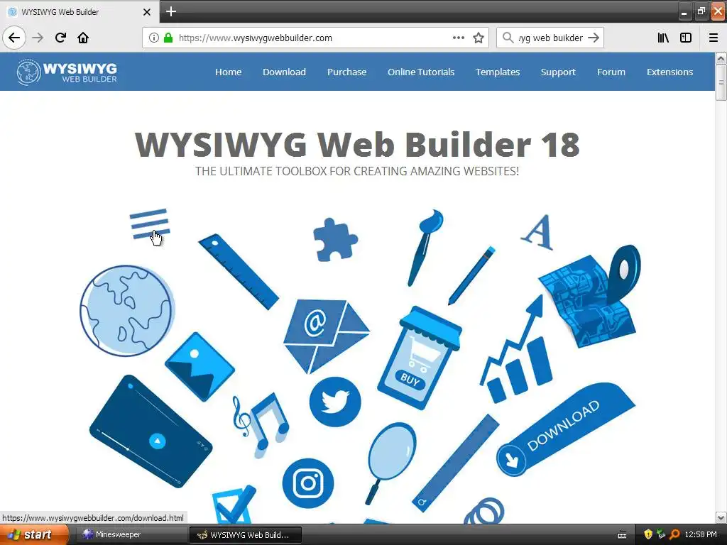
Task: Click the green secure padlock icon
Action: click(168, 38)
